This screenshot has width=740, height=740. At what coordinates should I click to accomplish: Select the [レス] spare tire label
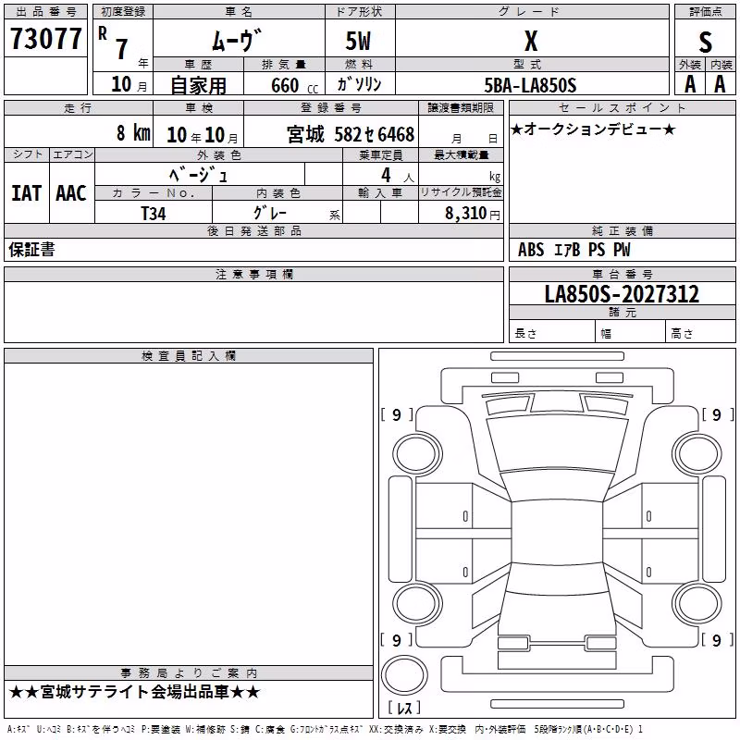point(404,708)
